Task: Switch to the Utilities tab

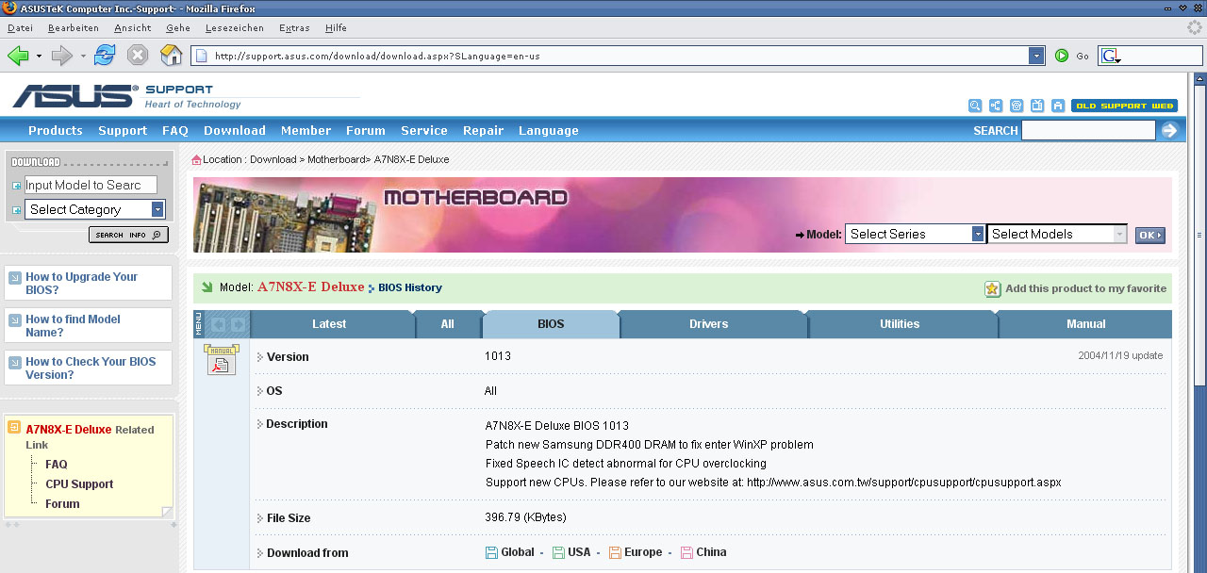Action: click(900, 324)
